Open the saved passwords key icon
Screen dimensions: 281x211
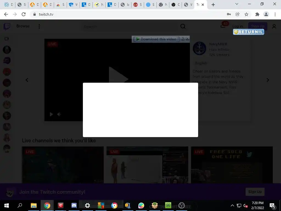[x=229, y=14]
